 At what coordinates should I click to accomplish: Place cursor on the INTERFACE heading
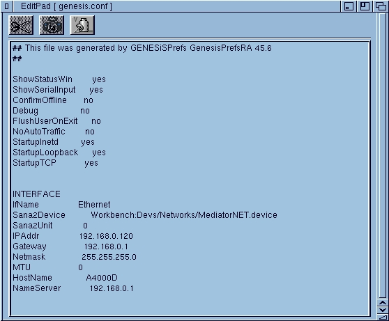(x=36, y=194)
